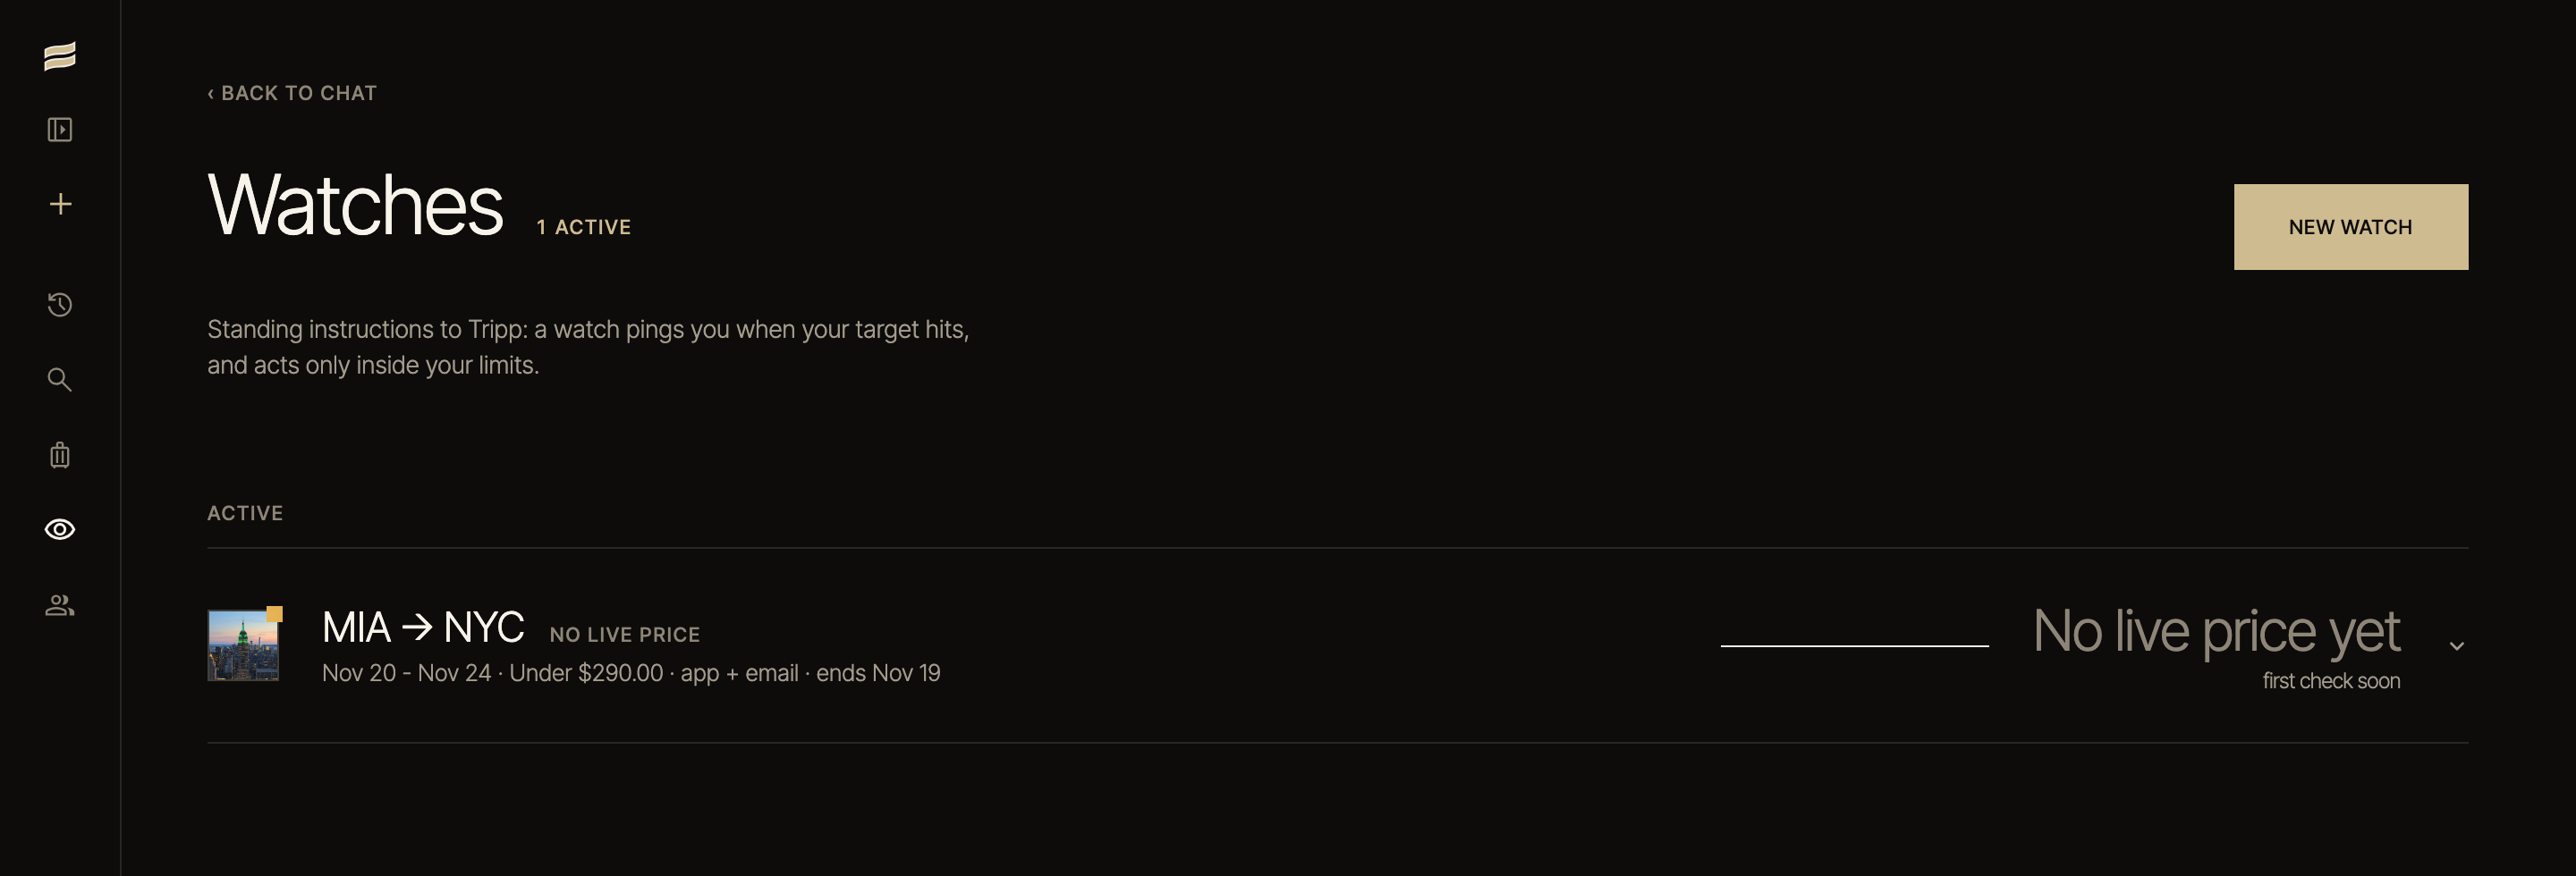Open search via magnifying glass icon
2576x876 pixels.
pos(60,380)
